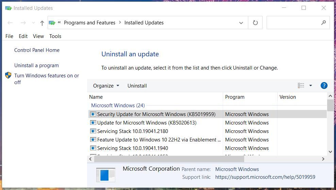Click the Back navigation arrow
Viewport: 336px width, 190px height.
(10, 23)
